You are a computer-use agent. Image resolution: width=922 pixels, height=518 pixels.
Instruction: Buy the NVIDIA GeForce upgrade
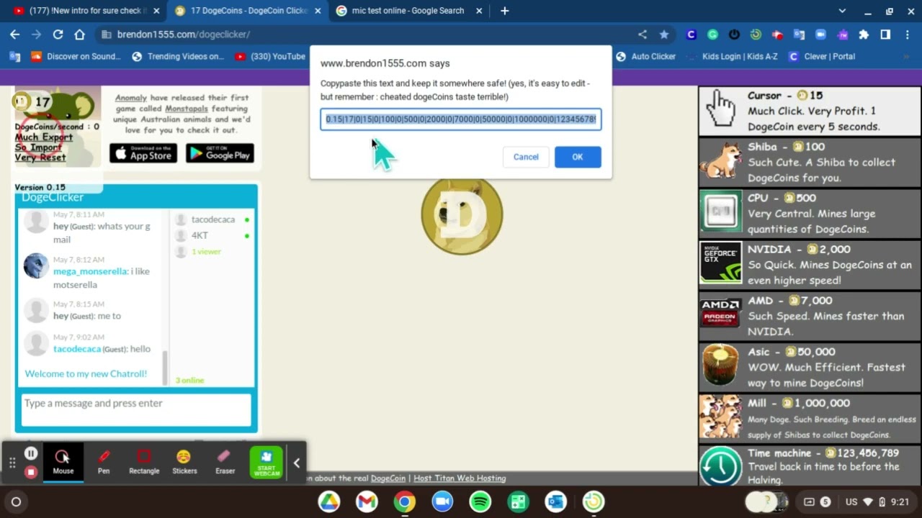click(x=810, y=265)
